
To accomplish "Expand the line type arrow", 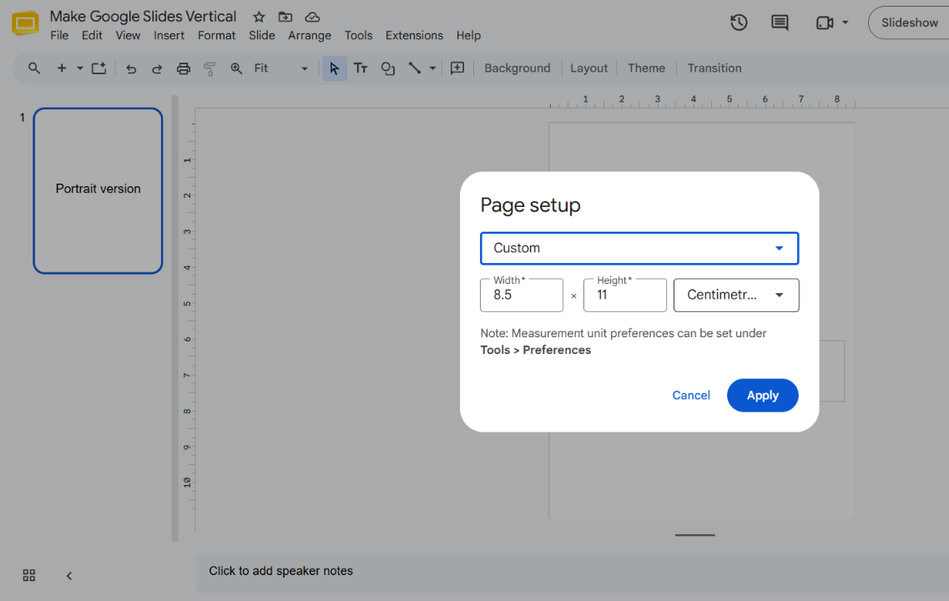I will 432,68.
